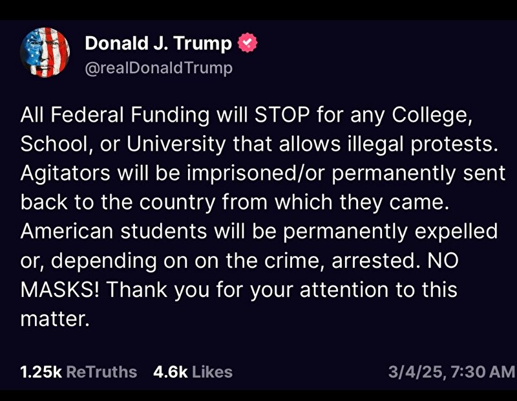The width and height of the screenshot is (517, 401).
Task: Click the word University in the post
Action: (x=176, y=144)
